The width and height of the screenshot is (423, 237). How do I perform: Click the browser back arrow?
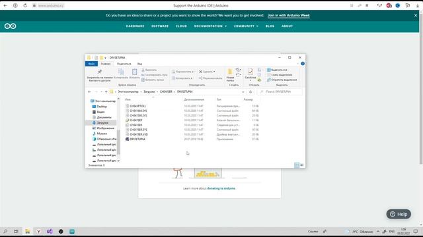(x=5, y=5)
